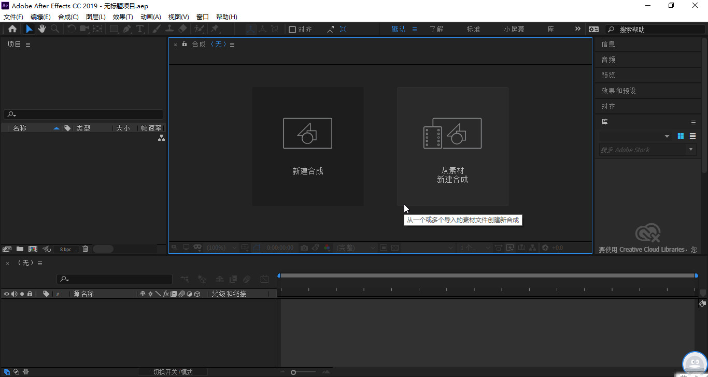Viewport: 708px width, 377px height.
Task: Select the Roto Brush tool
Action: point(200,30)
